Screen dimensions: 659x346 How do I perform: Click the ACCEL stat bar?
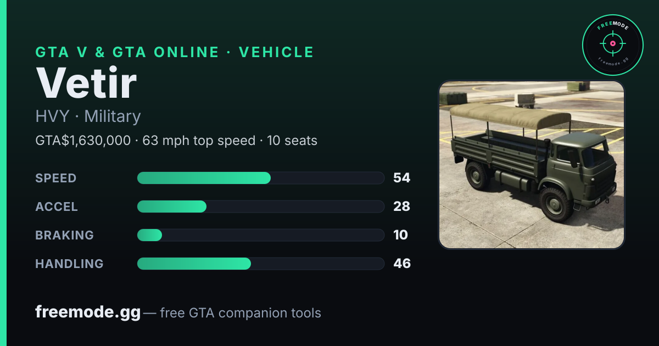click(260, 207)
